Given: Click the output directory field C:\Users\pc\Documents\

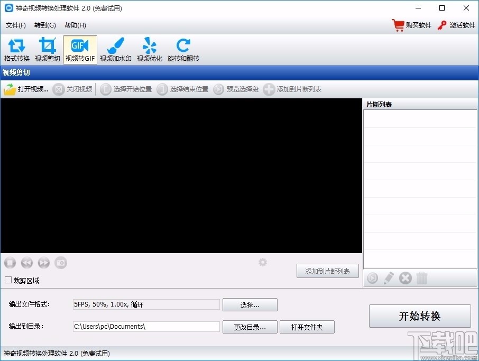Looking at the screenshot, I should click(146, 327).
